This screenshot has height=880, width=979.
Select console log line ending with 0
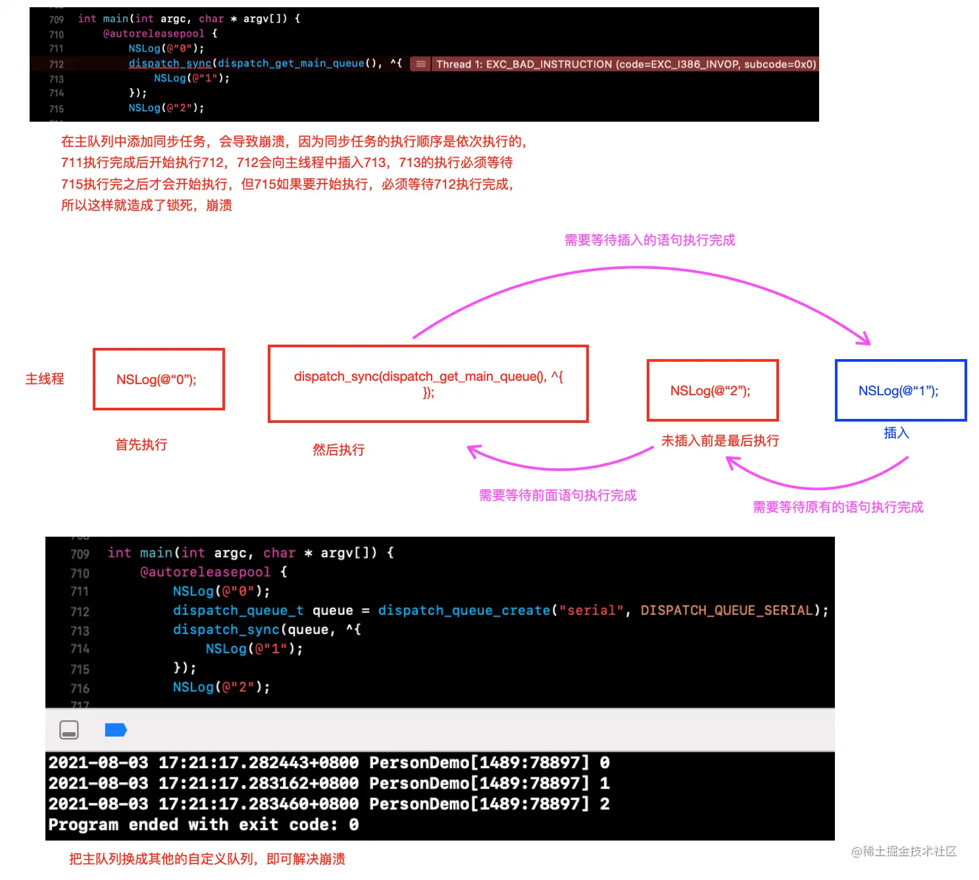(x=329, y=763)
